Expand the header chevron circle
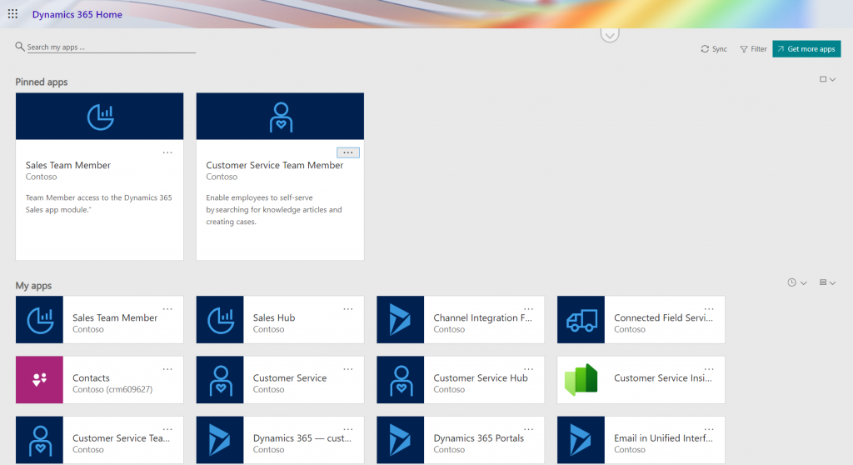 pos(610,35)
